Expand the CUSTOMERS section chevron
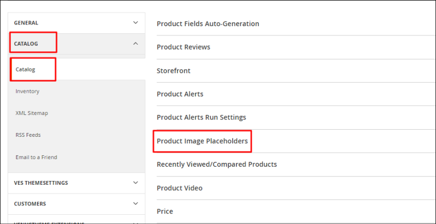 click(135, 203)
